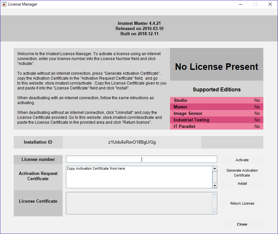Image resolution: width=278 pixels, height=234 pixels.
Task: Click the down arrow of the Activation Certificate scrollbar
Action: pyautogui.click(x=215, y=186)
